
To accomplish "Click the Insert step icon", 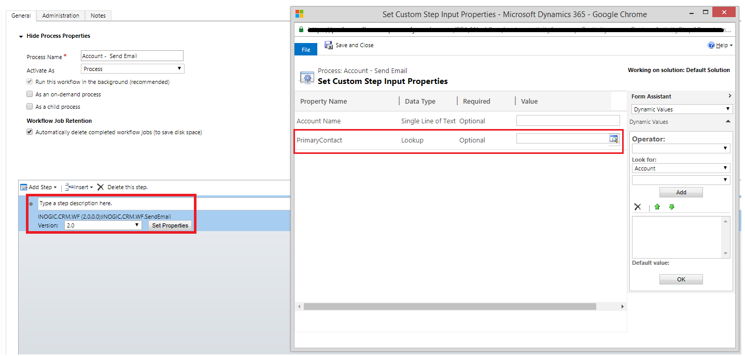I will pyautogui.click(x=69, y=187).
